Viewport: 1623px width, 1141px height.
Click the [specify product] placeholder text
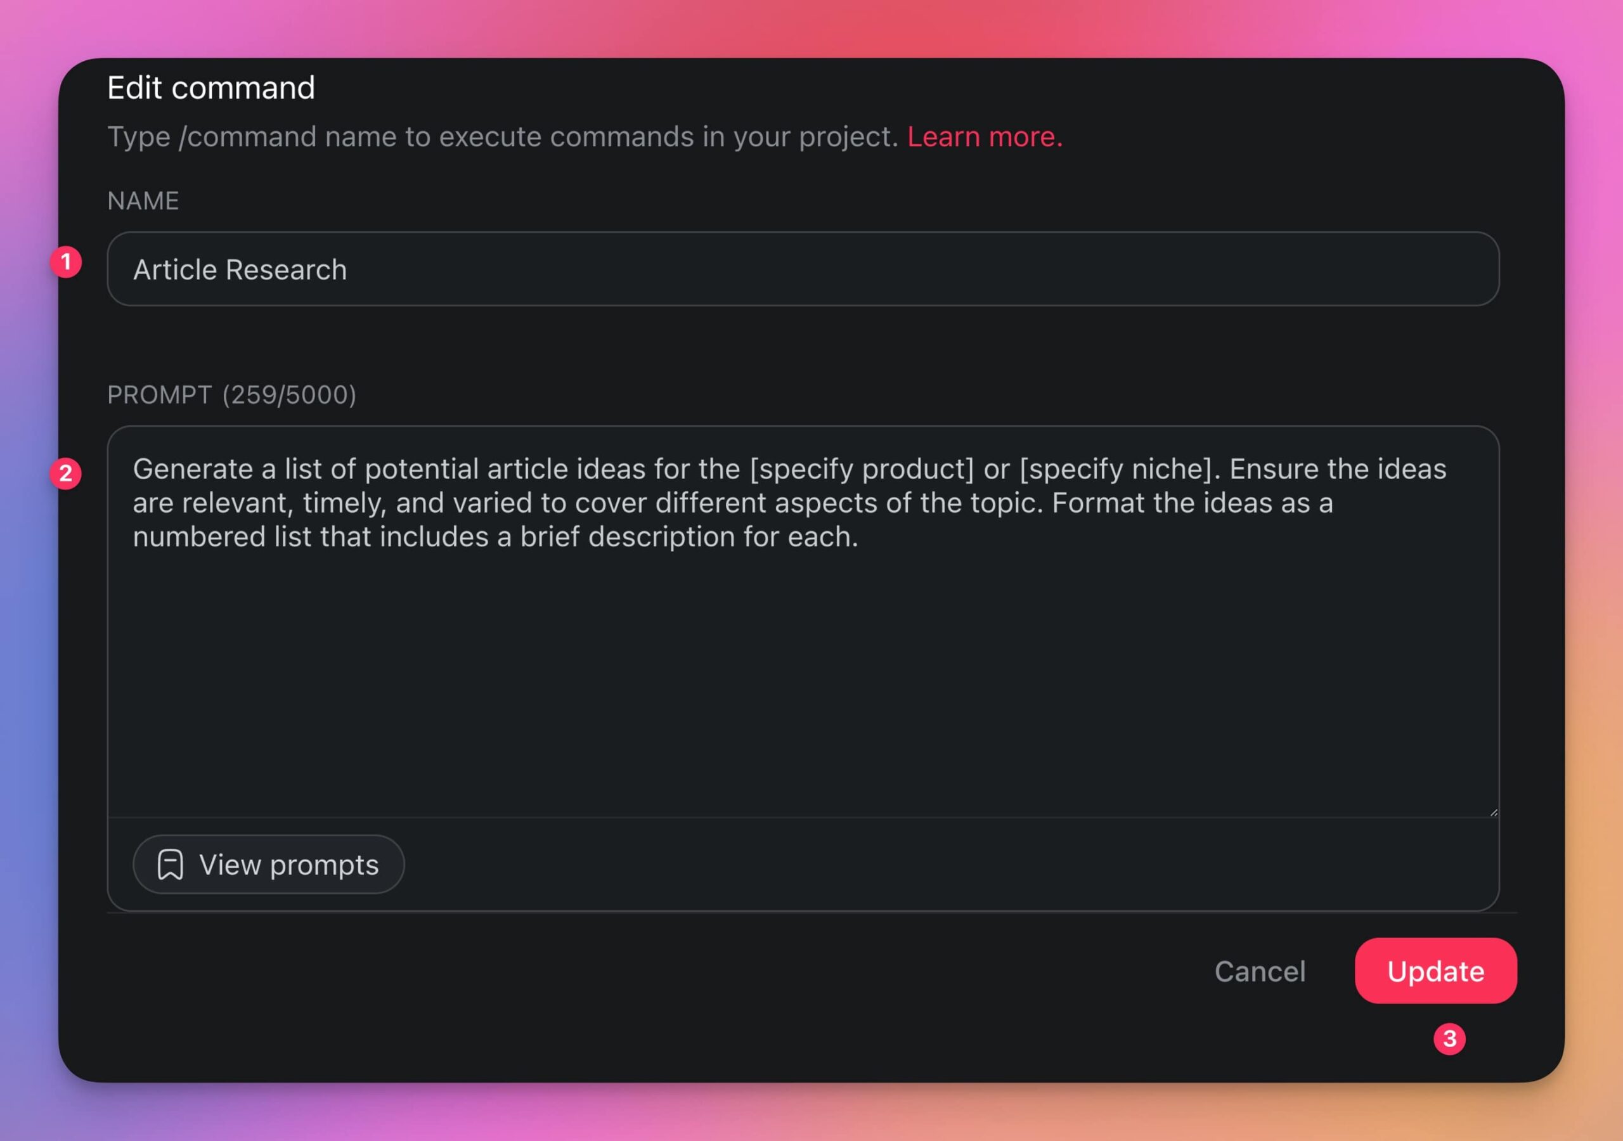click(x=862, y=470)
